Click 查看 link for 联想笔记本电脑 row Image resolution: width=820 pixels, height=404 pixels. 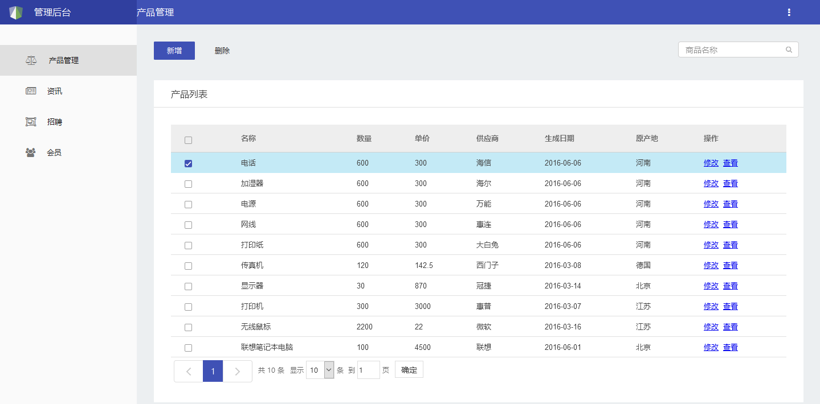pyautogui.click(x=730, y=347)
